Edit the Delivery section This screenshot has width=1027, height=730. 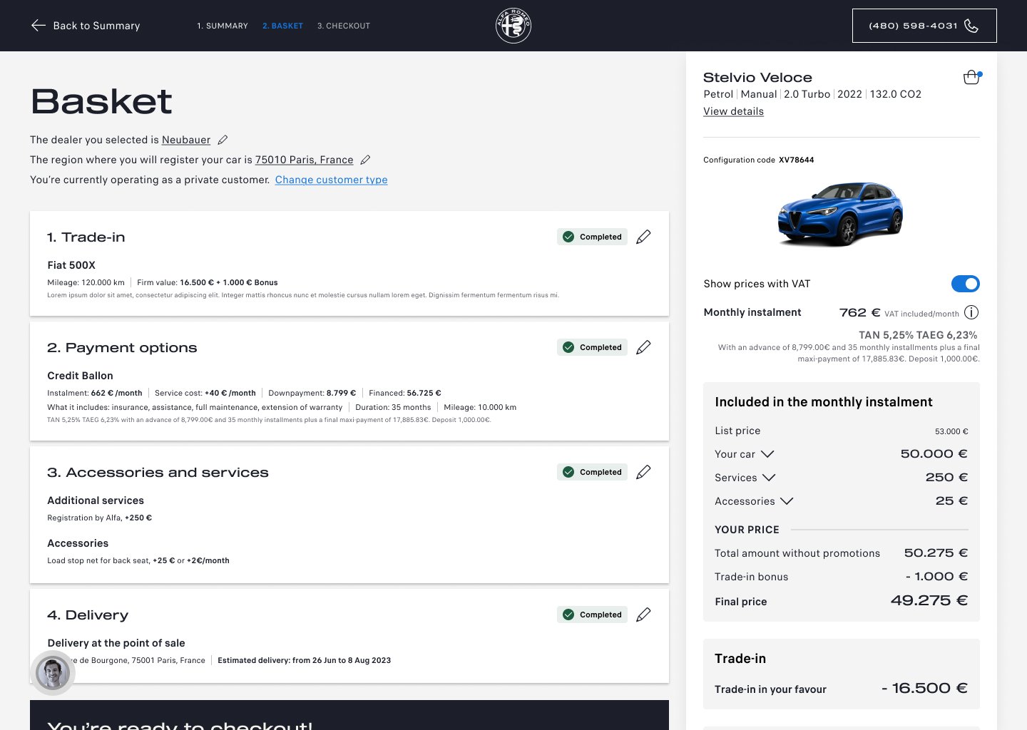click(x=643, y=615)
